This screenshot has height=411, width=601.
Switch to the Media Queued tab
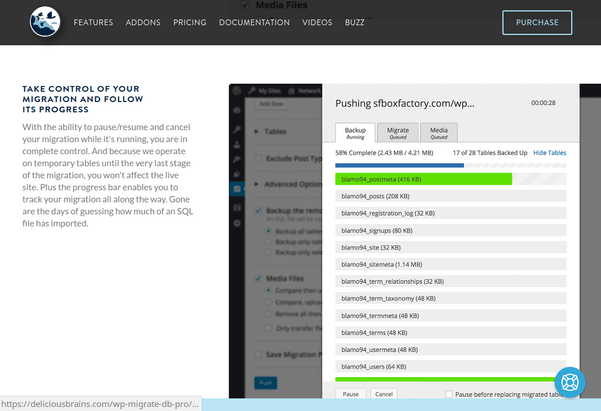point(439,133)
